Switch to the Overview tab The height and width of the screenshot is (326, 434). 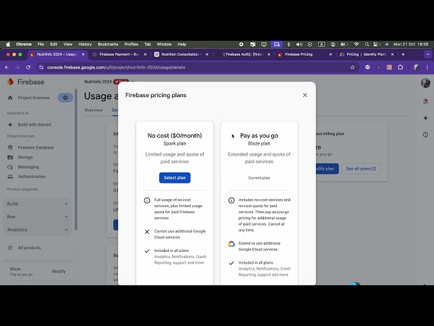point(94,110)
